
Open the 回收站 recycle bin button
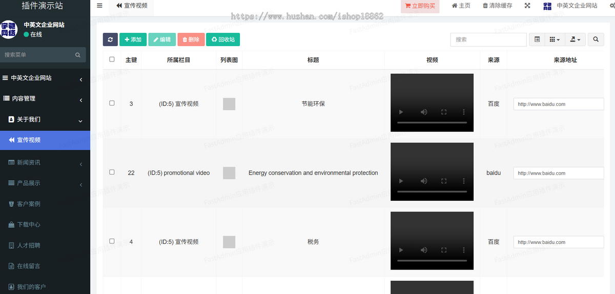[x=223, y=39]
